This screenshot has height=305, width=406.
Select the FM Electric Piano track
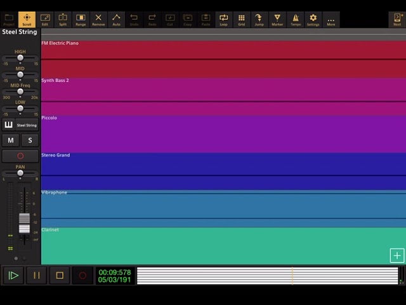pos(223,59)
